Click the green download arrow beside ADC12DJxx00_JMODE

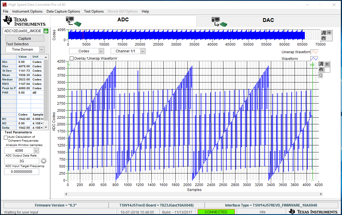[46, 31]
